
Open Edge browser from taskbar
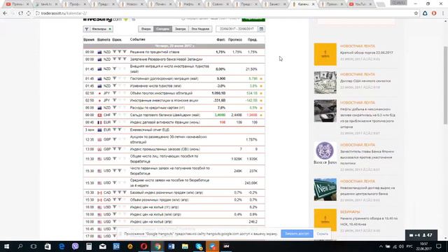[x=62, y=246]
